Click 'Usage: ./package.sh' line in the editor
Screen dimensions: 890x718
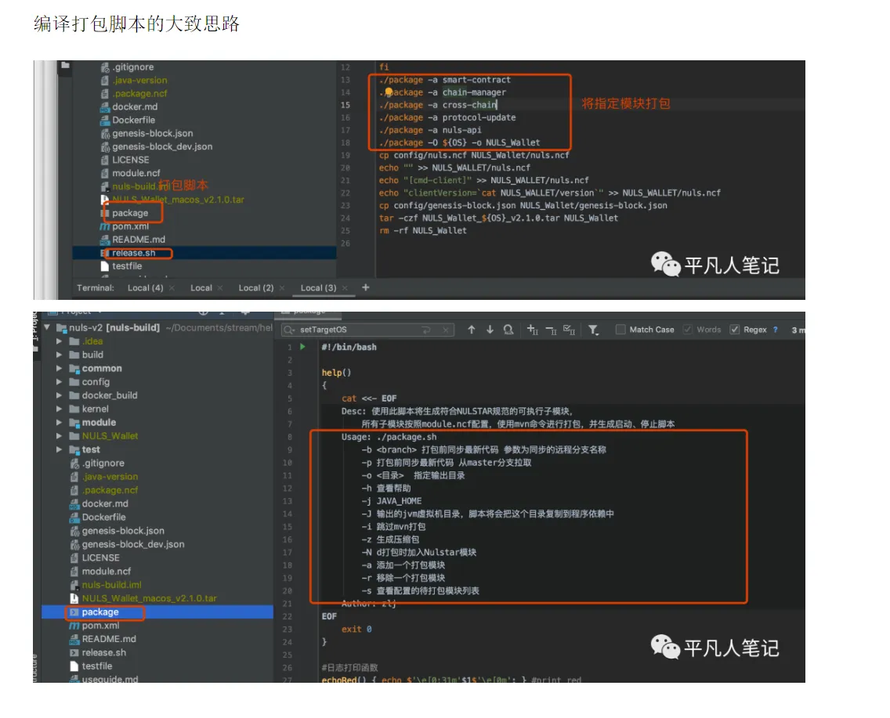pyautogui.click(x=389, y=437)
